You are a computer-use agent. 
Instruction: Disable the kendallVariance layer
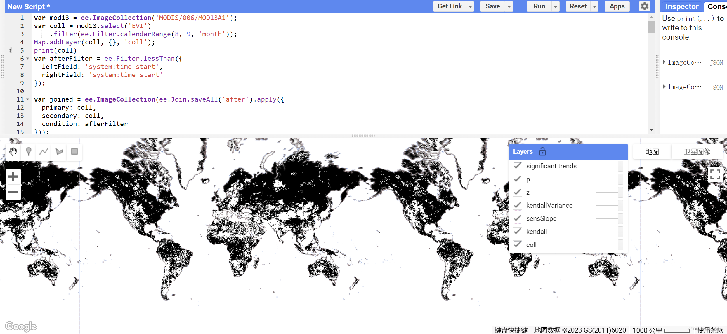click(517, 205)
